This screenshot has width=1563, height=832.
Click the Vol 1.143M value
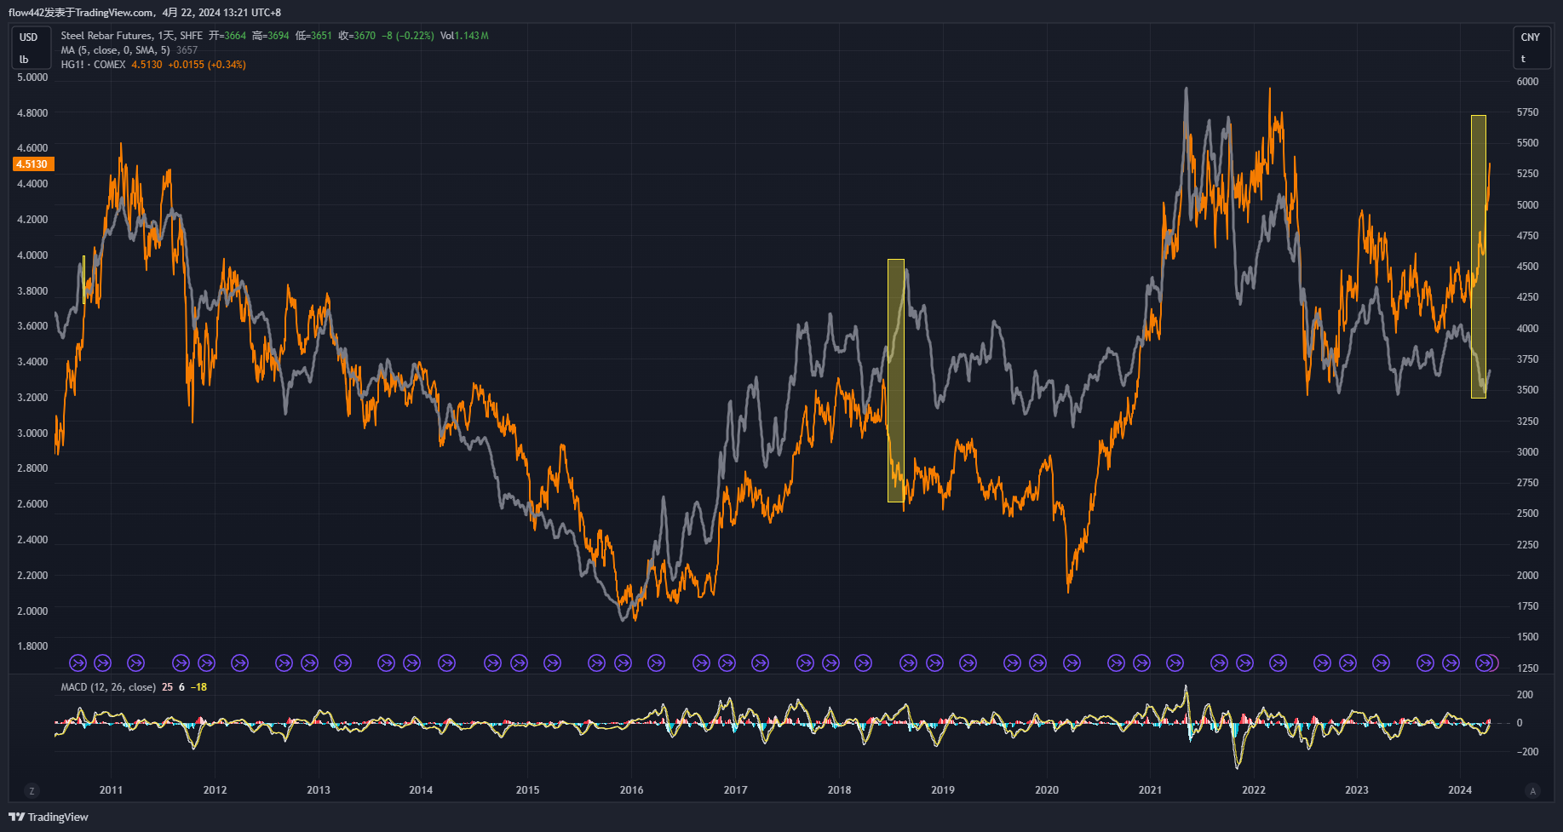click(x=464, y=36)
